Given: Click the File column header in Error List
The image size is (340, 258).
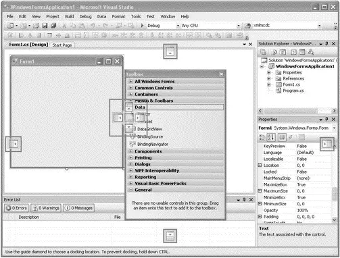Looking at the screenshot, I should [117, 217].
